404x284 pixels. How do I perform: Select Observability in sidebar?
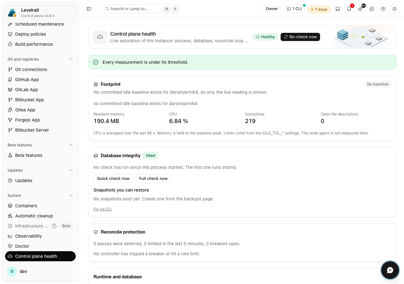(x=40, y=236)
